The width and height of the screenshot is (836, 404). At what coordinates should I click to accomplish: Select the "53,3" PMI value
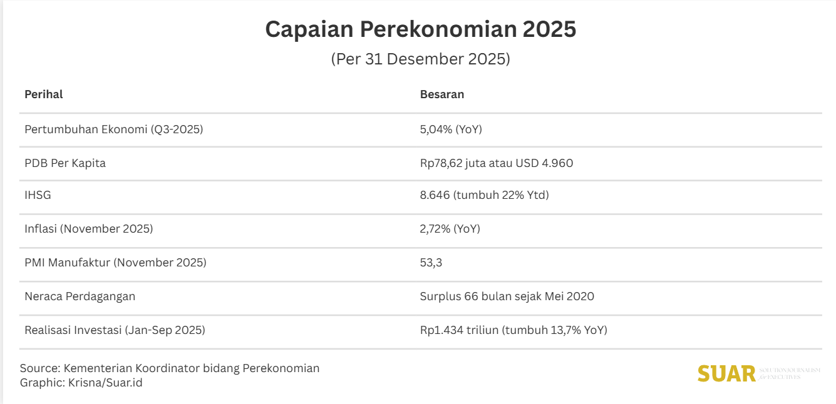pos(431,263)
